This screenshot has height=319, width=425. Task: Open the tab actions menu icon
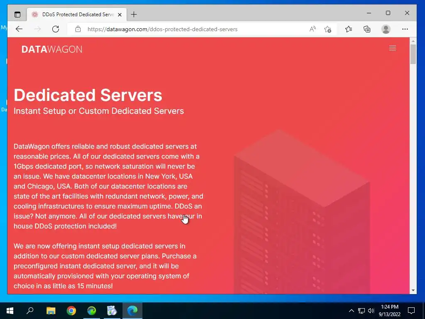(17, 15)
